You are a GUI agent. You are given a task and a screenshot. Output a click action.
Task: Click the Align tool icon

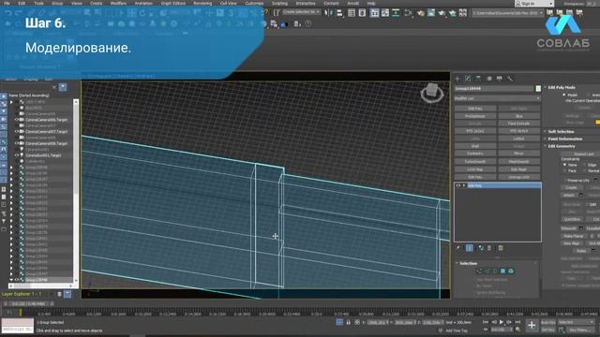tap(339, 13)
